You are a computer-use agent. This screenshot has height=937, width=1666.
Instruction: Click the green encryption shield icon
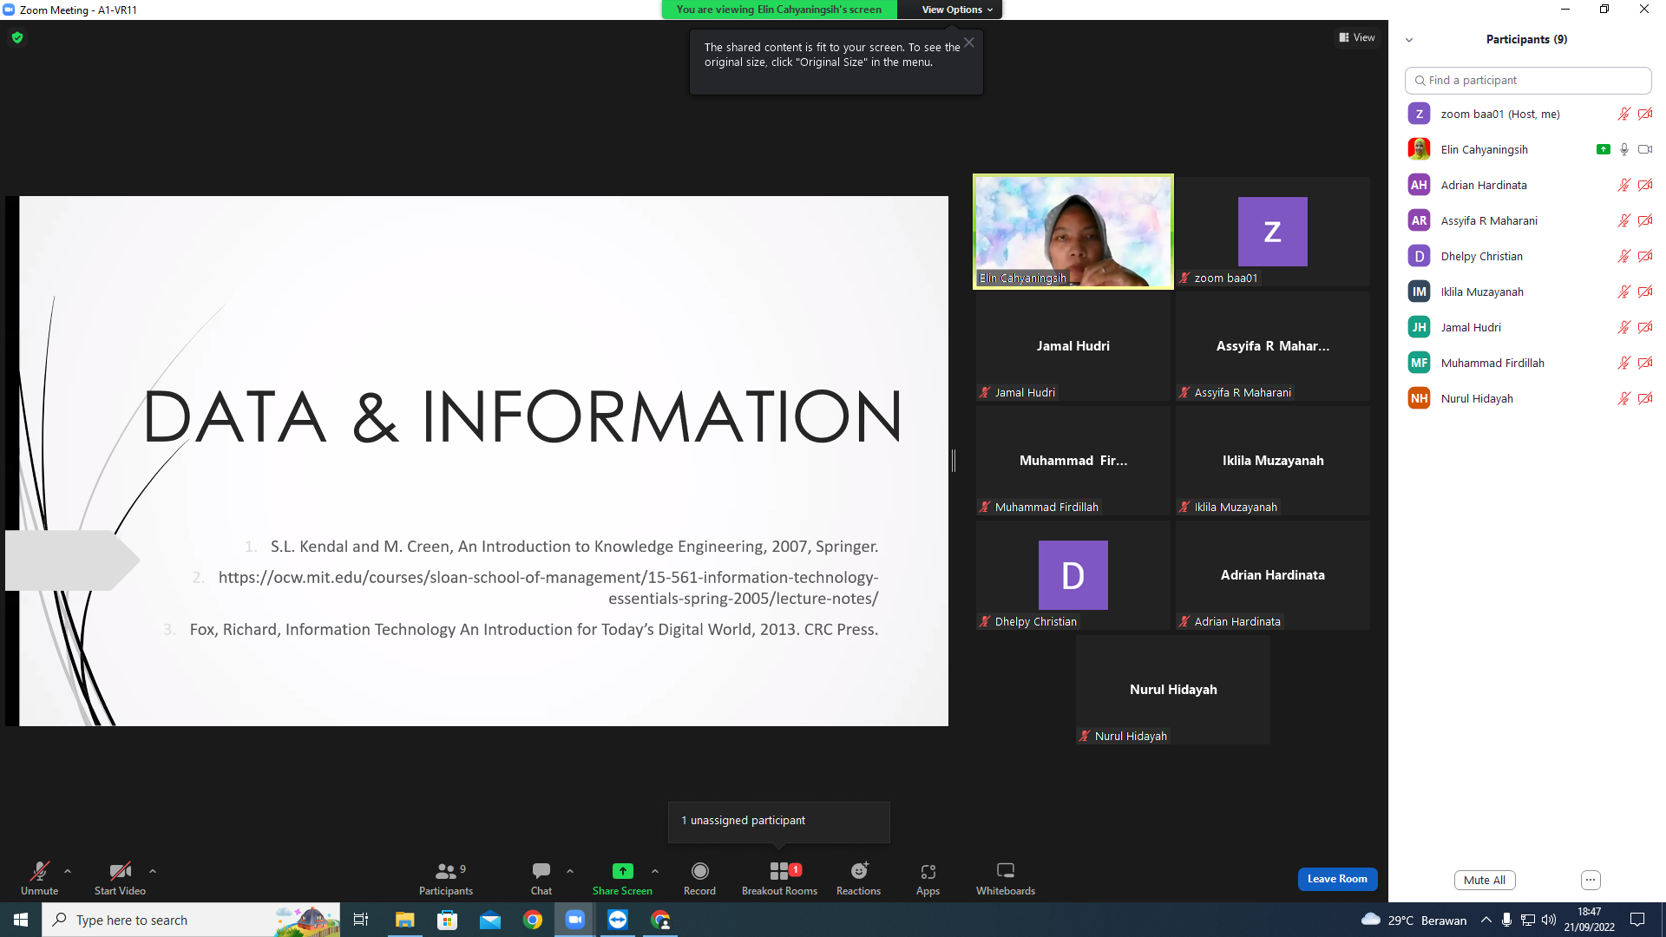click(17, 37)
